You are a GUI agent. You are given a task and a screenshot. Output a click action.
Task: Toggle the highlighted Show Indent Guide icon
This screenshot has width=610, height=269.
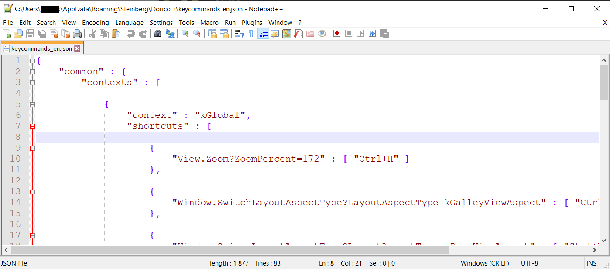pyautogui.click(x=263, y=34)
